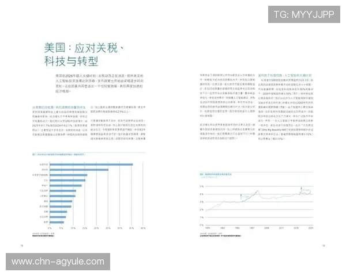Click the 1% gridline label in the line chart
This screenshot has width=346, height=276.
pyautogui.click(x=201, y=217)
